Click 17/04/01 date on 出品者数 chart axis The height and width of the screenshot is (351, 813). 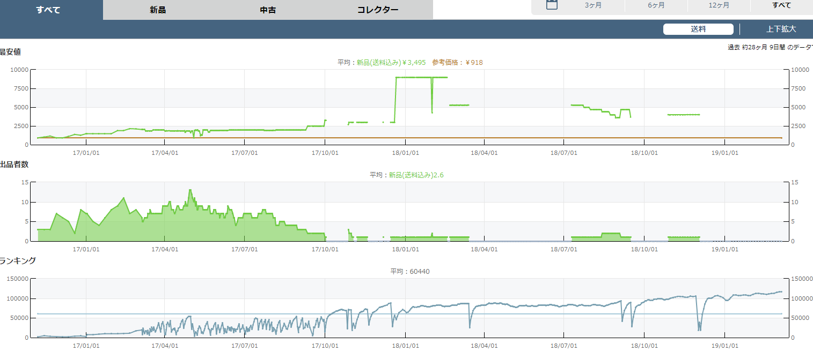point(165,249)
